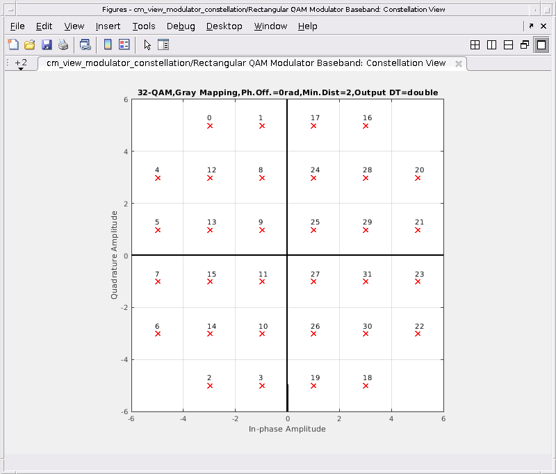Screen dimensions: 556x474
Task: Open the Property Inspector toolbar icon
Action: coord(163,44)
